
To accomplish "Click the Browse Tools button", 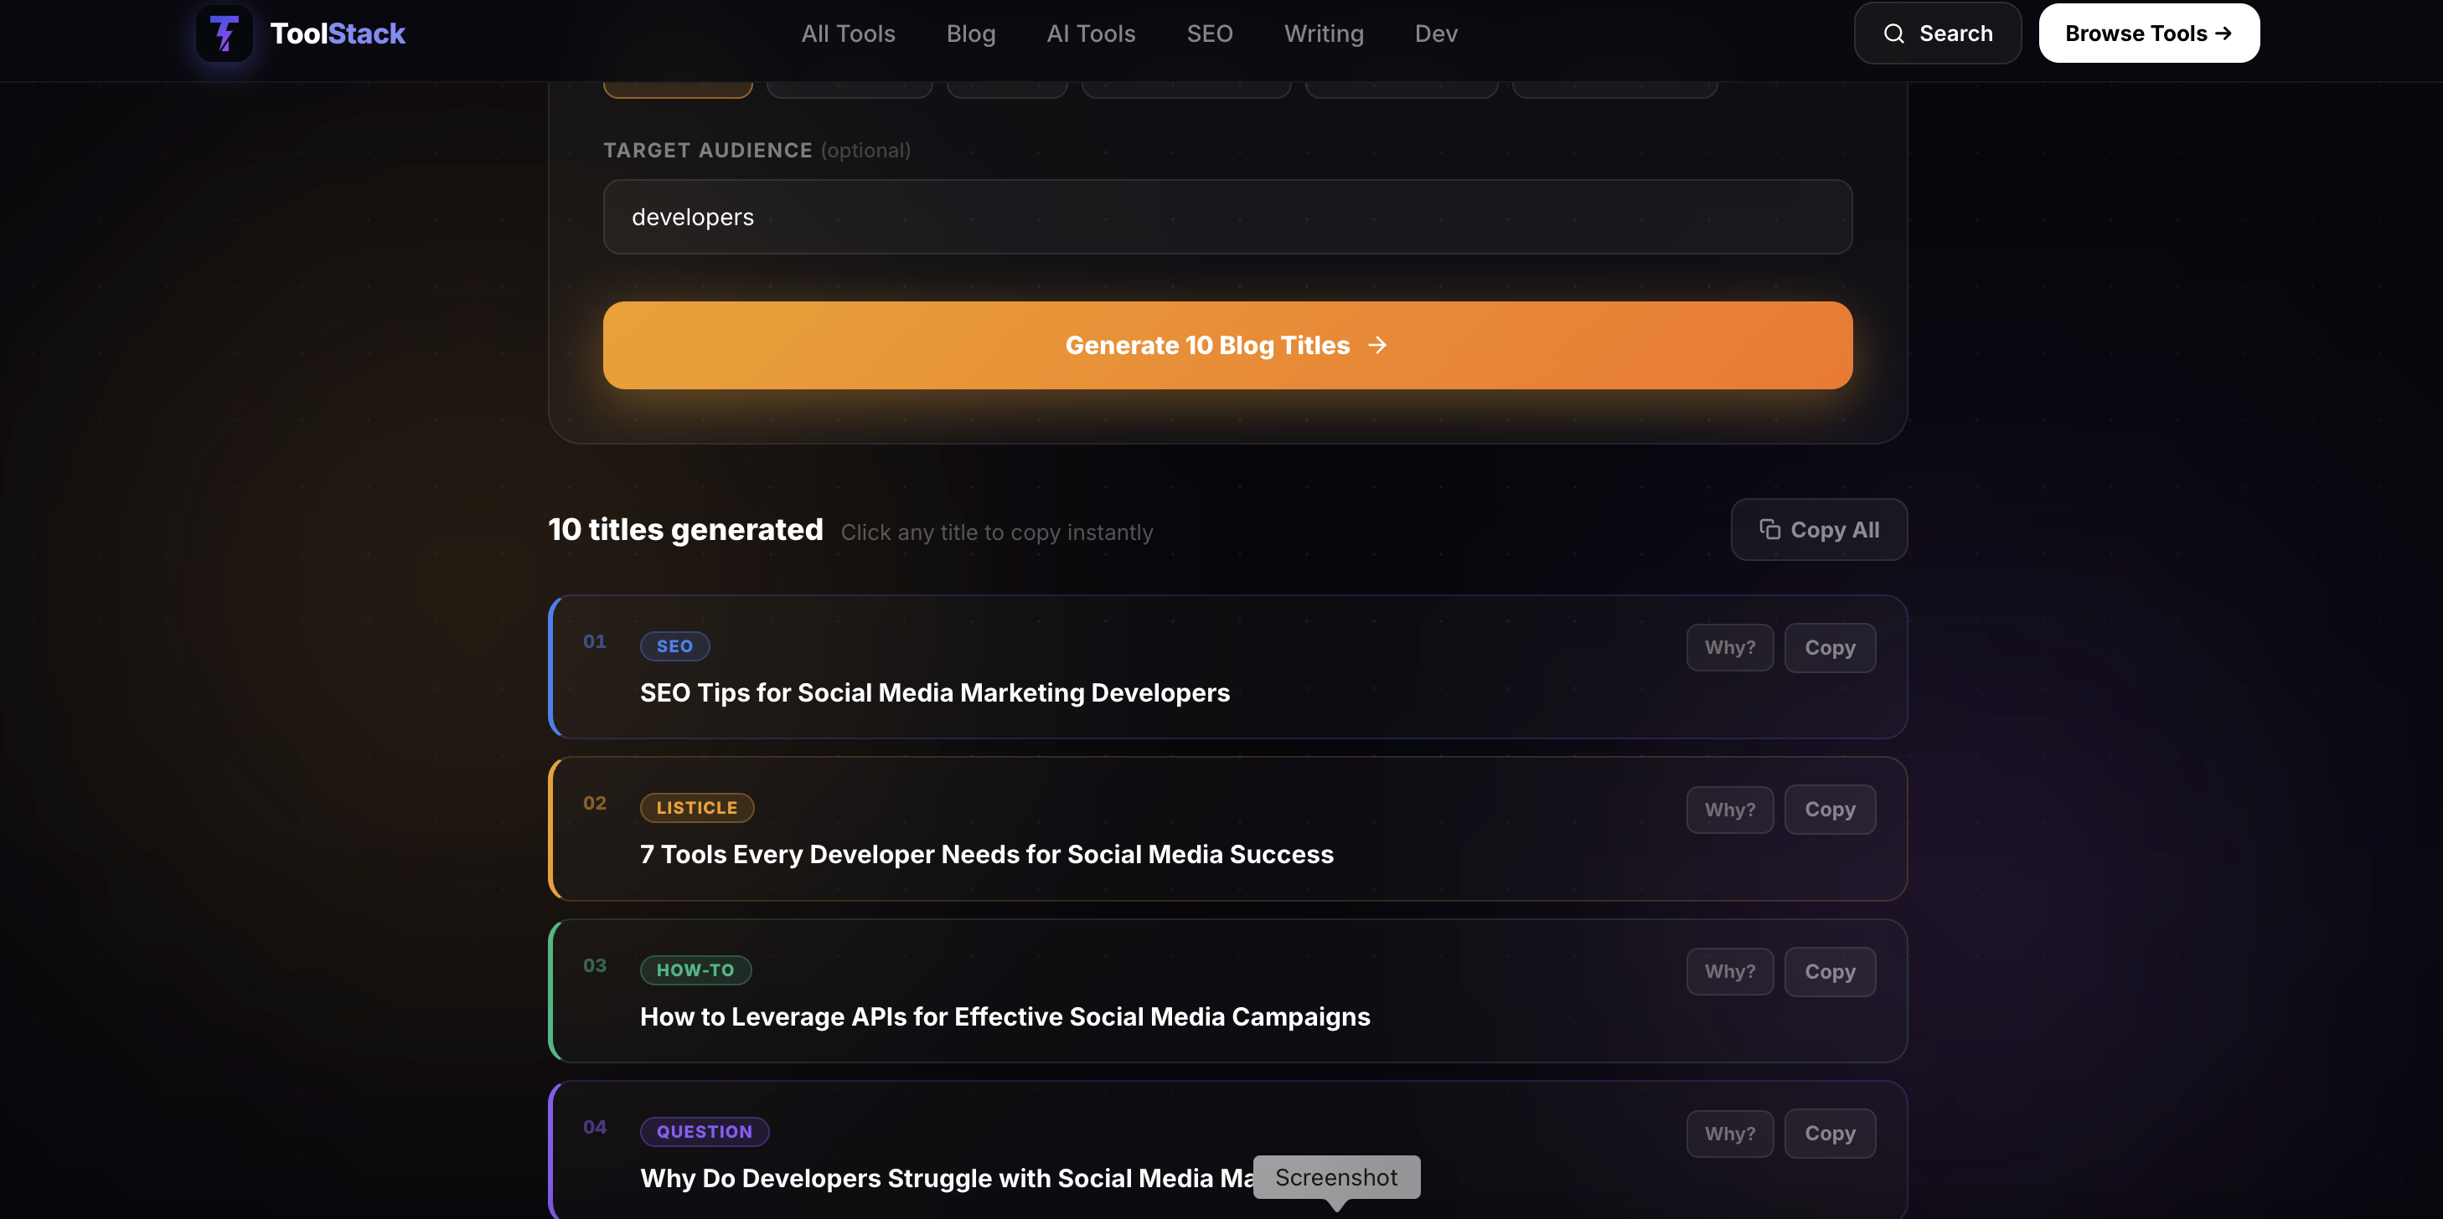I will coord(2148,32).
